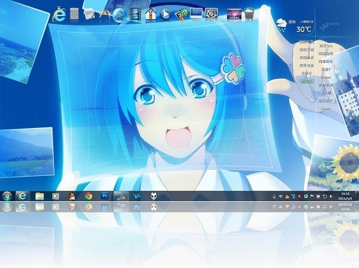Launch the calculator icon in the dock
359x268 pixels.
pos(74,14)
